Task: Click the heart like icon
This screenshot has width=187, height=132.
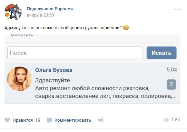Action: click(x=7, y=120)
